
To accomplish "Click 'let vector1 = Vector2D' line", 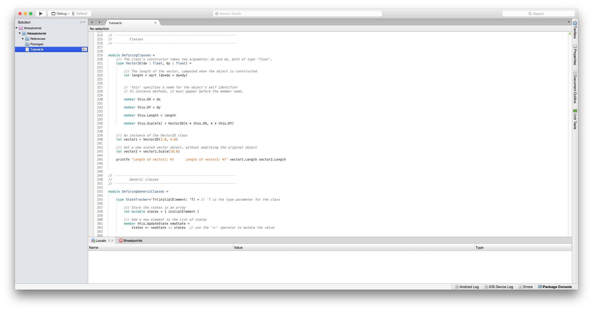I will point(147,139).
